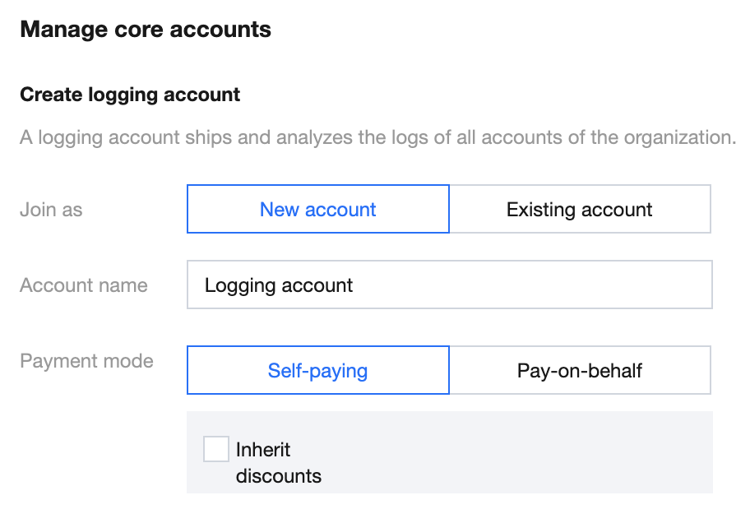750x523 pixels.
Task: Select Pay-on-behalf payment mode
Action: (x=580, y=370)
